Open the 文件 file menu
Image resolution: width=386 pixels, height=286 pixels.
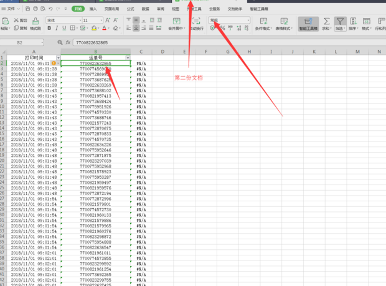coord(11,9)
